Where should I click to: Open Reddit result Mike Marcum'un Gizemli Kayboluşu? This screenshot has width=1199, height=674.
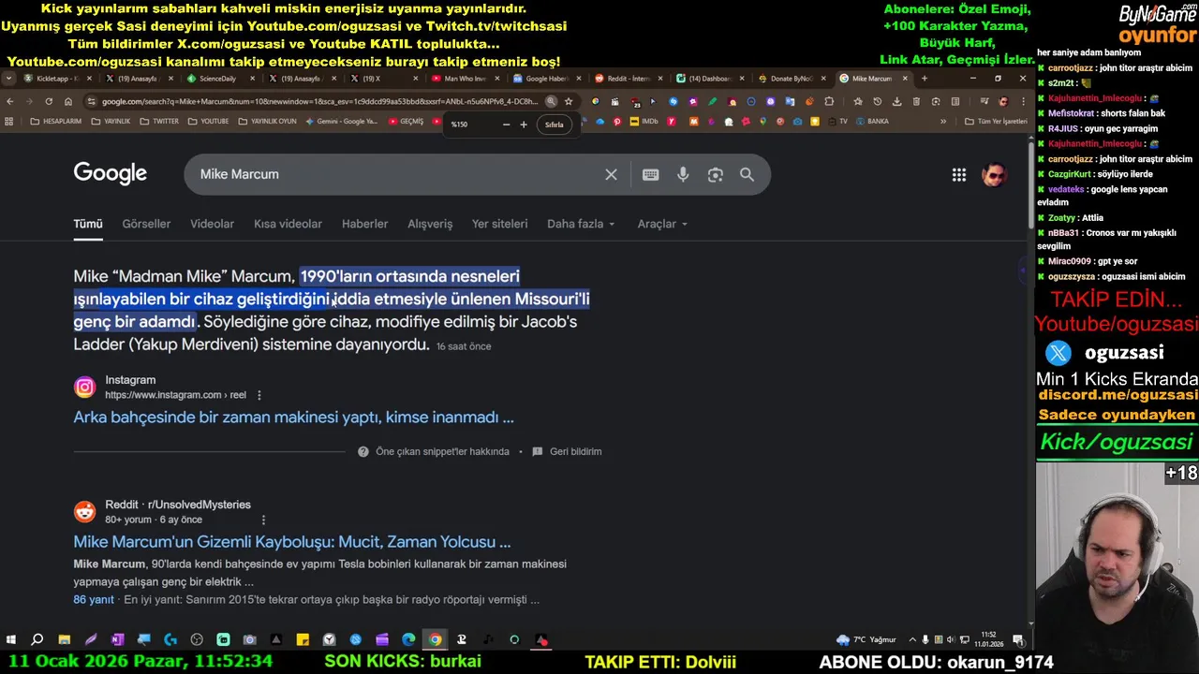tap(292, 542)
